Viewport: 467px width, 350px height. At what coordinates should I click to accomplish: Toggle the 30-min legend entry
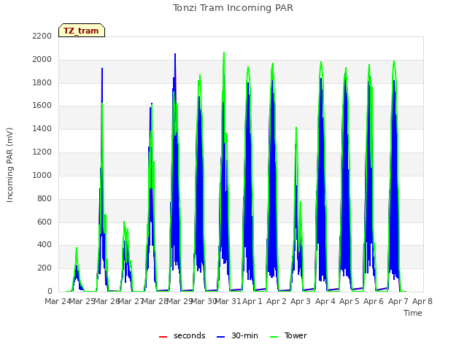(237, 335)
